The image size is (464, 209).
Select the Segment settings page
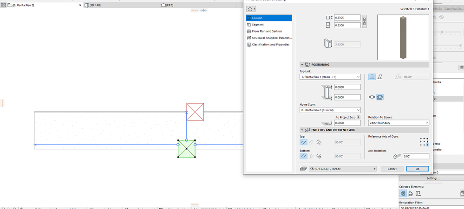click(269, 25)
